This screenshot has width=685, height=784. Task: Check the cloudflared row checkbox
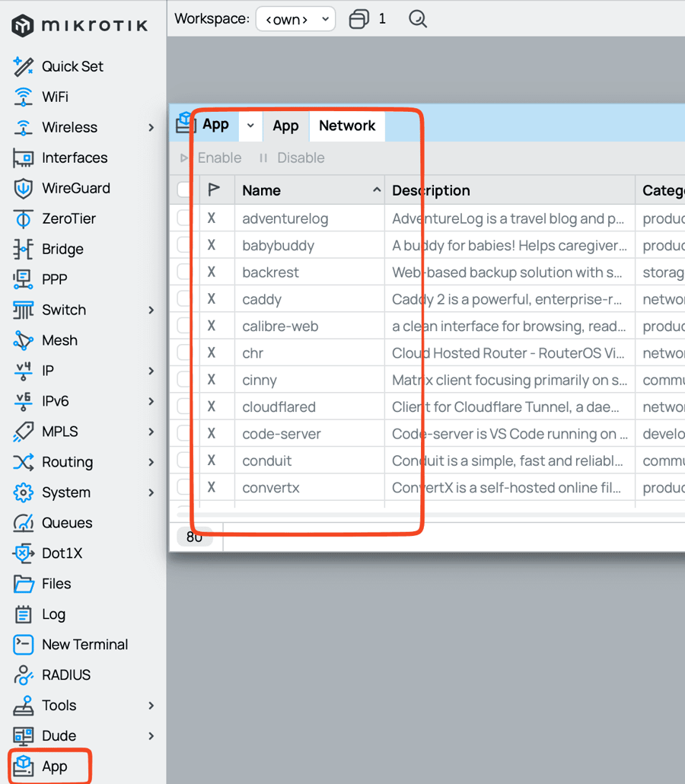(184, 407)
